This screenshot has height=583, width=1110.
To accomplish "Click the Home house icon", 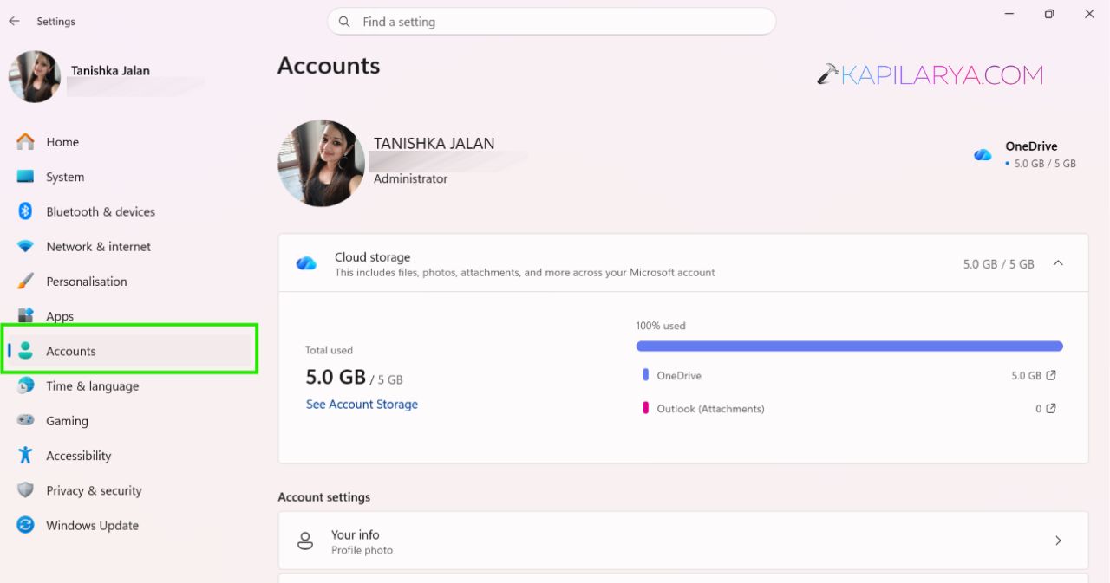I will pos(26,141).
